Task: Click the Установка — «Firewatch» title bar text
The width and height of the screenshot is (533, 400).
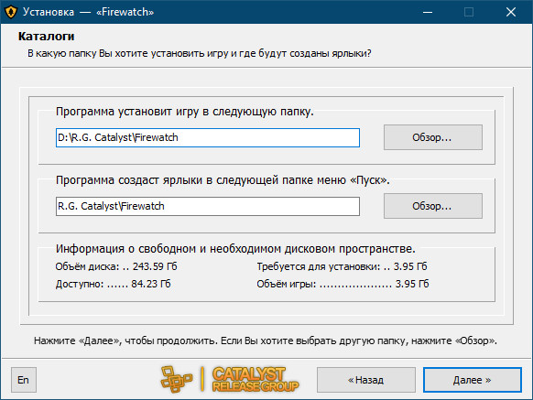Action: [x=89, y=12]
